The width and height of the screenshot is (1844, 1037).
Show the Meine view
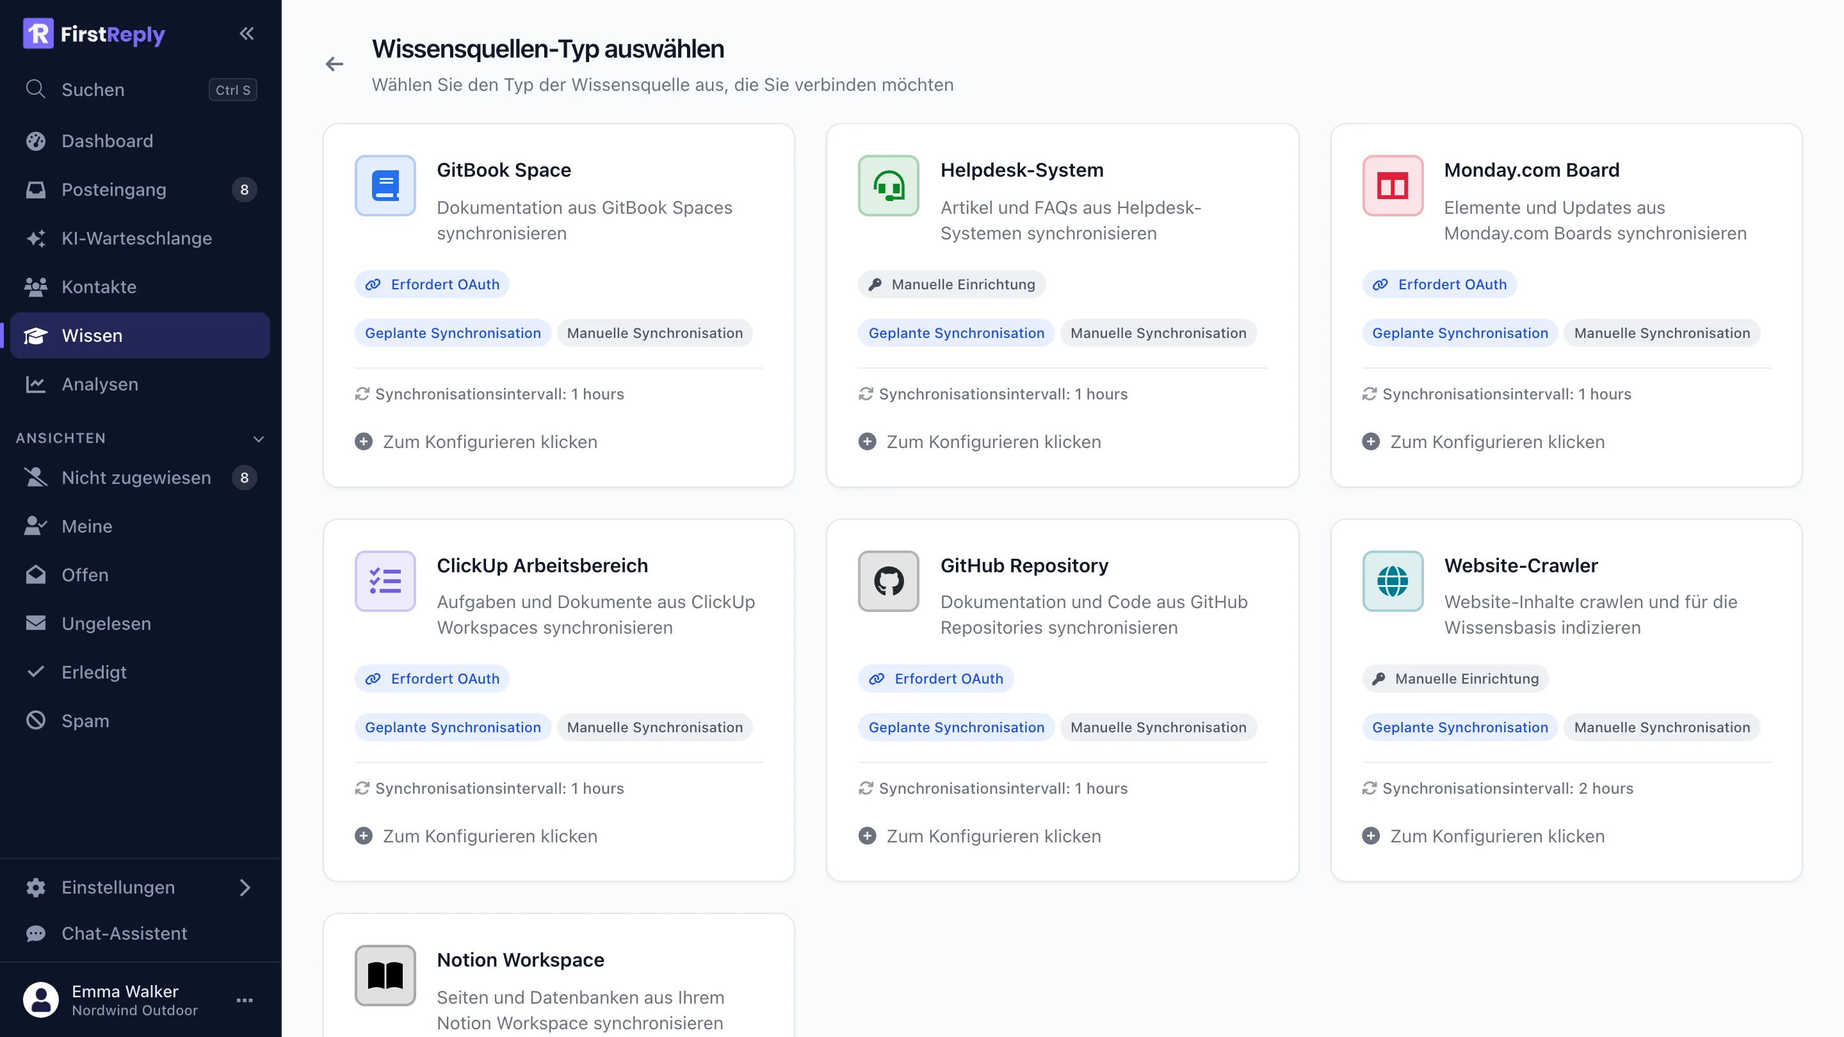pos(140,526)
